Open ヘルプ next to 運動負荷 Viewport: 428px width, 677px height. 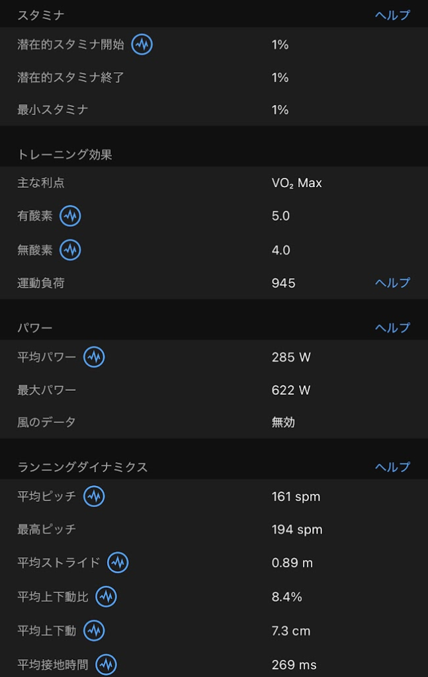tap(392, 283)
